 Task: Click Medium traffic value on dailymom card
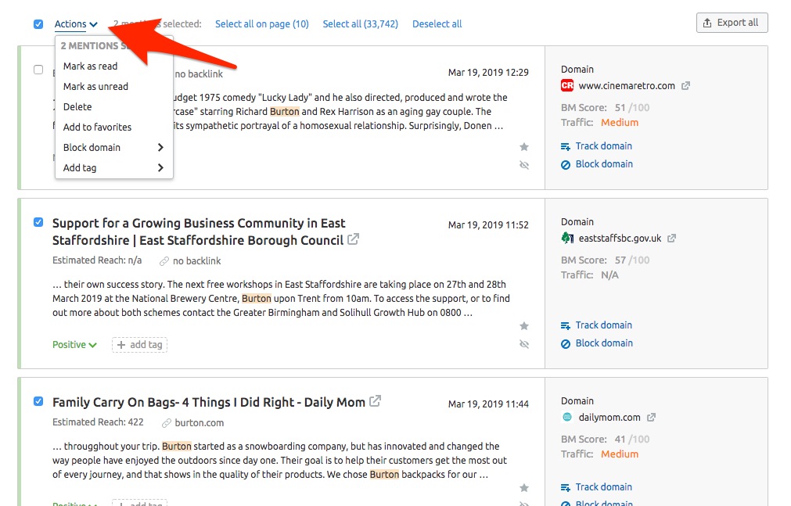[x=620, y=454]
